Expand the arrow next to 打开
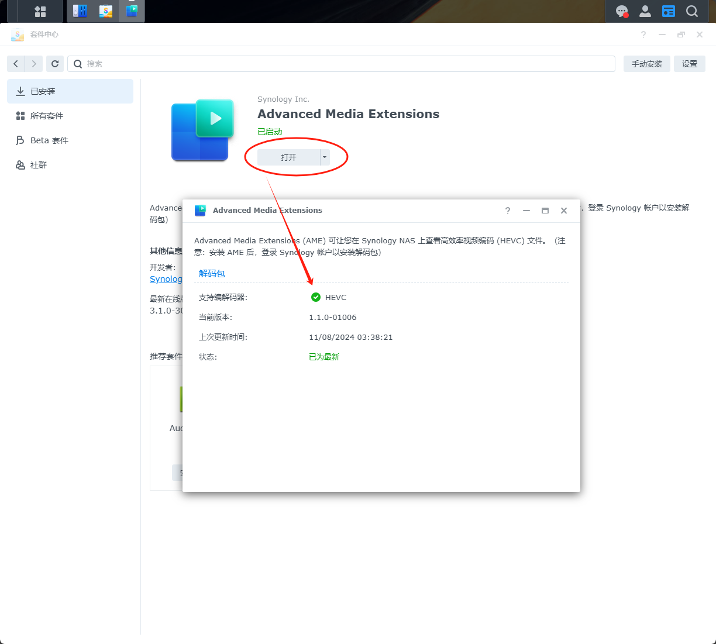Viewport: 716px width, 644px height. click(x=325, y=157)
